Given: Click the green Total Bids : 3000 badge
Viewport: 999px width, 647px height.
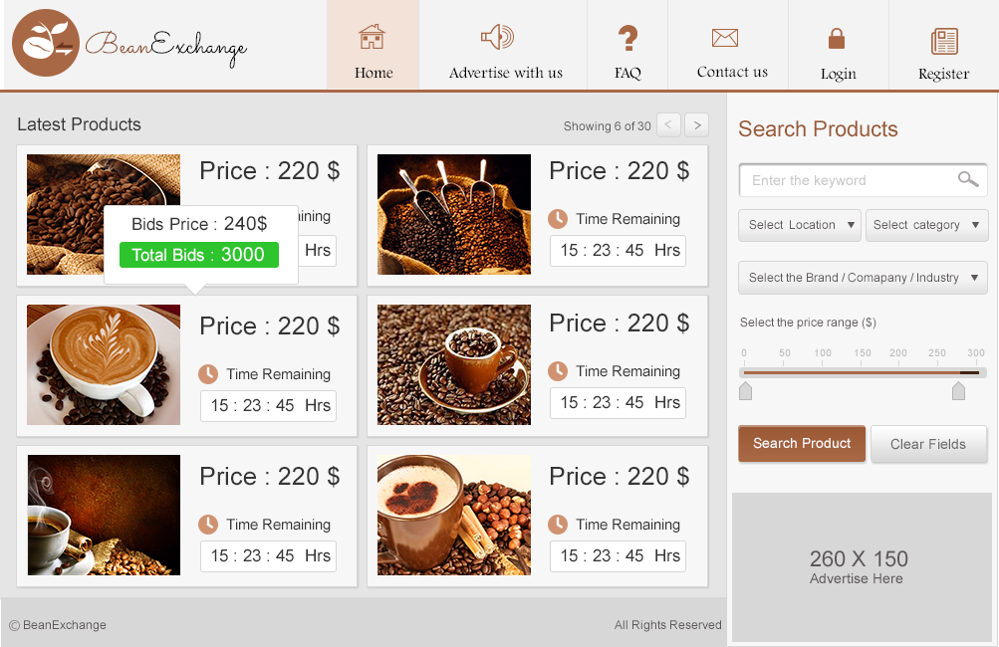Looking at the screenshot, I should pos(199,255).
